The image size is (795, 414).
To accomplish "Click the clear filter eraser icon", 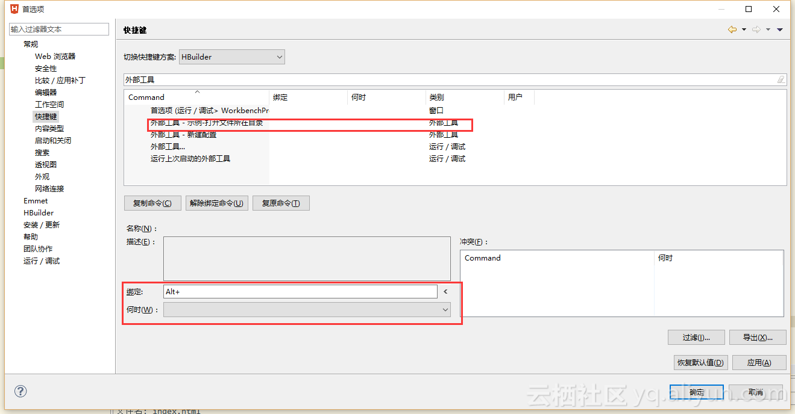I will [x=781, y=79].
